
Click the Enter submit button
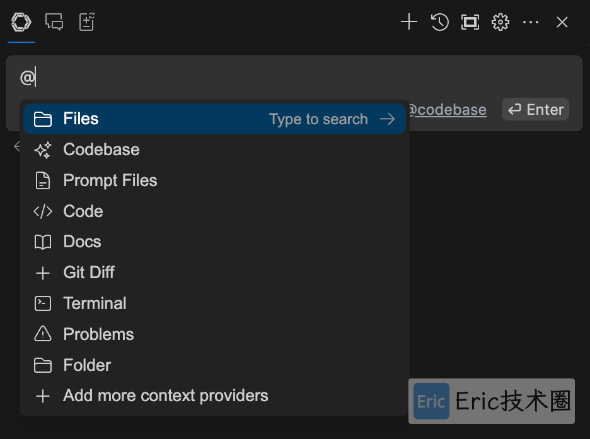(535, 110)
